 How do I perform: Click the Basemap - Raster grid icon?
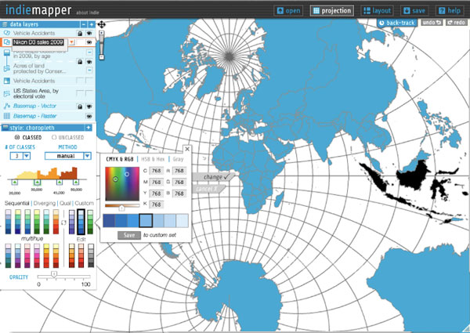(6, 116)
